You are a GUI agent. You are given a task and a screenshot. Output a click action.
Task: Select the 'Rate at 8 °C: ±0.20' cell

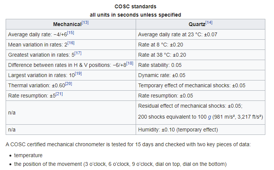coord(162,45)
